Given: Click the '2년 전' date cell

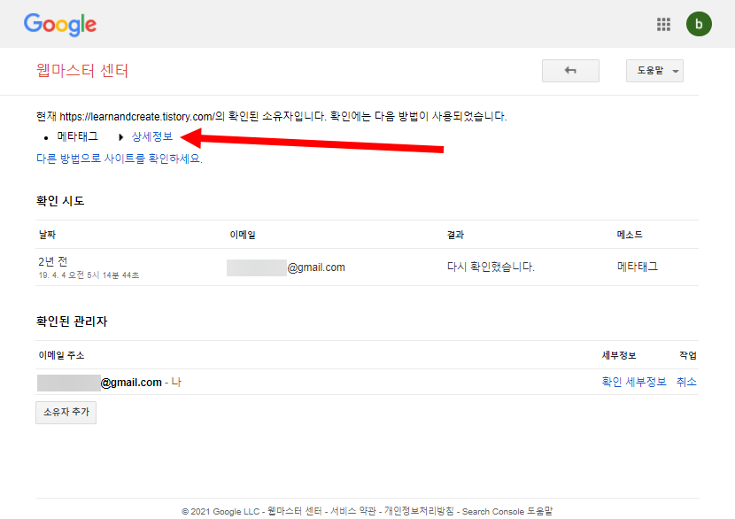Looking at the screenshot, I should coord(53,261).
